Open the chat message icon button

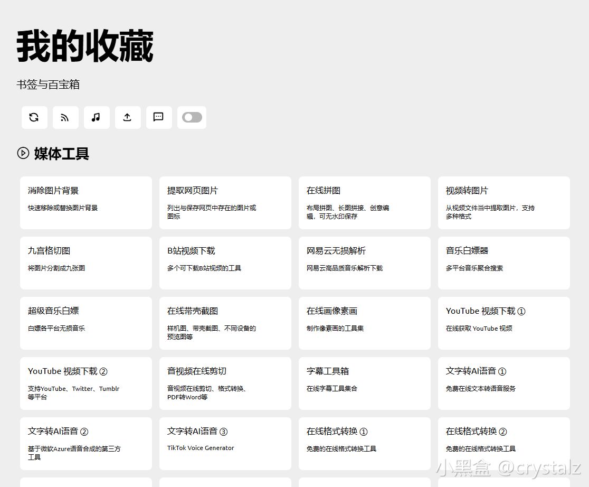(159, 117)
